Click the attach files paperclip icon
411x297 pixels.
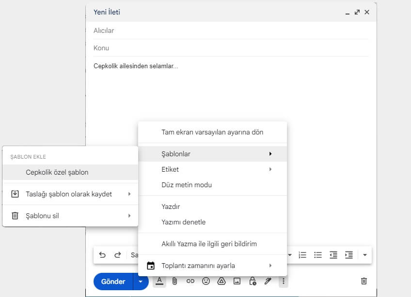click(x=174, y=281)
